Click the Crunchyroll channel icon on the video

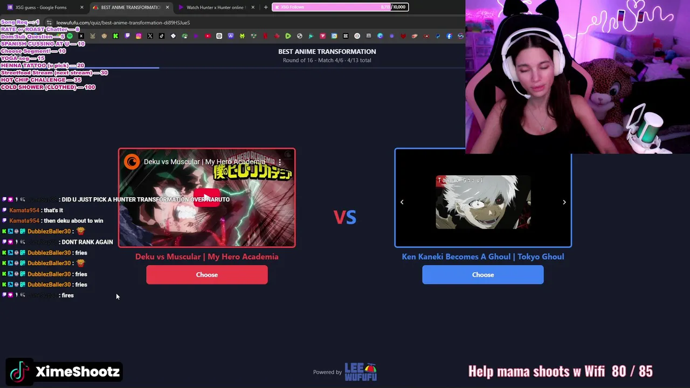tap(132, 162)
